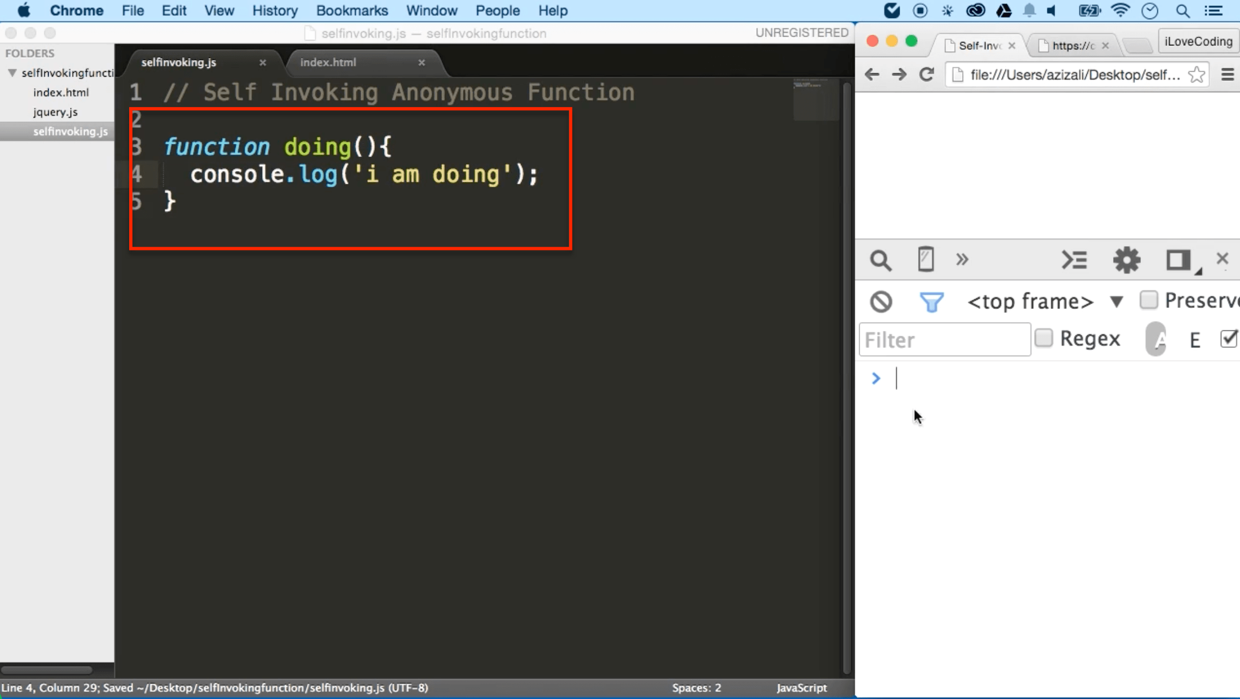This screenshot has width=1240, height=699.
Task: Enable the Regex checkbox
Action: (x=1044, y=338)
